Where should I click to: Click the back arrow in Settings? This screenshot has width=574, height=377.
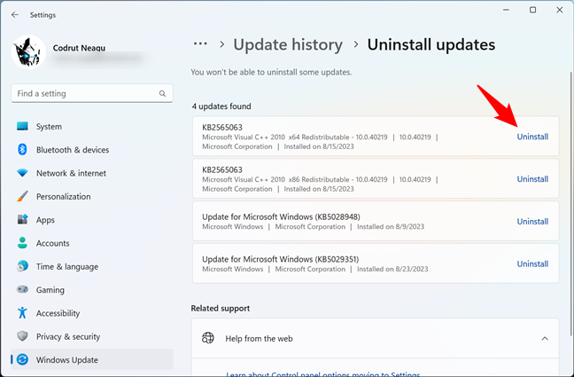coord(15,15)
